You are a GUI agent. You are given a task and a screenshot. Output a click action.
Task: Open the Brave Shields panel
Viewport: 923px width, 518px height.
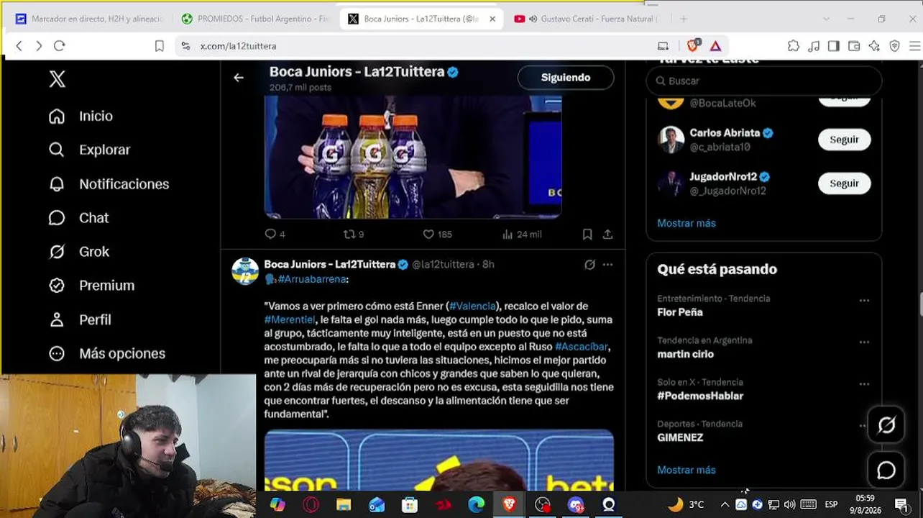click(694, 45)
